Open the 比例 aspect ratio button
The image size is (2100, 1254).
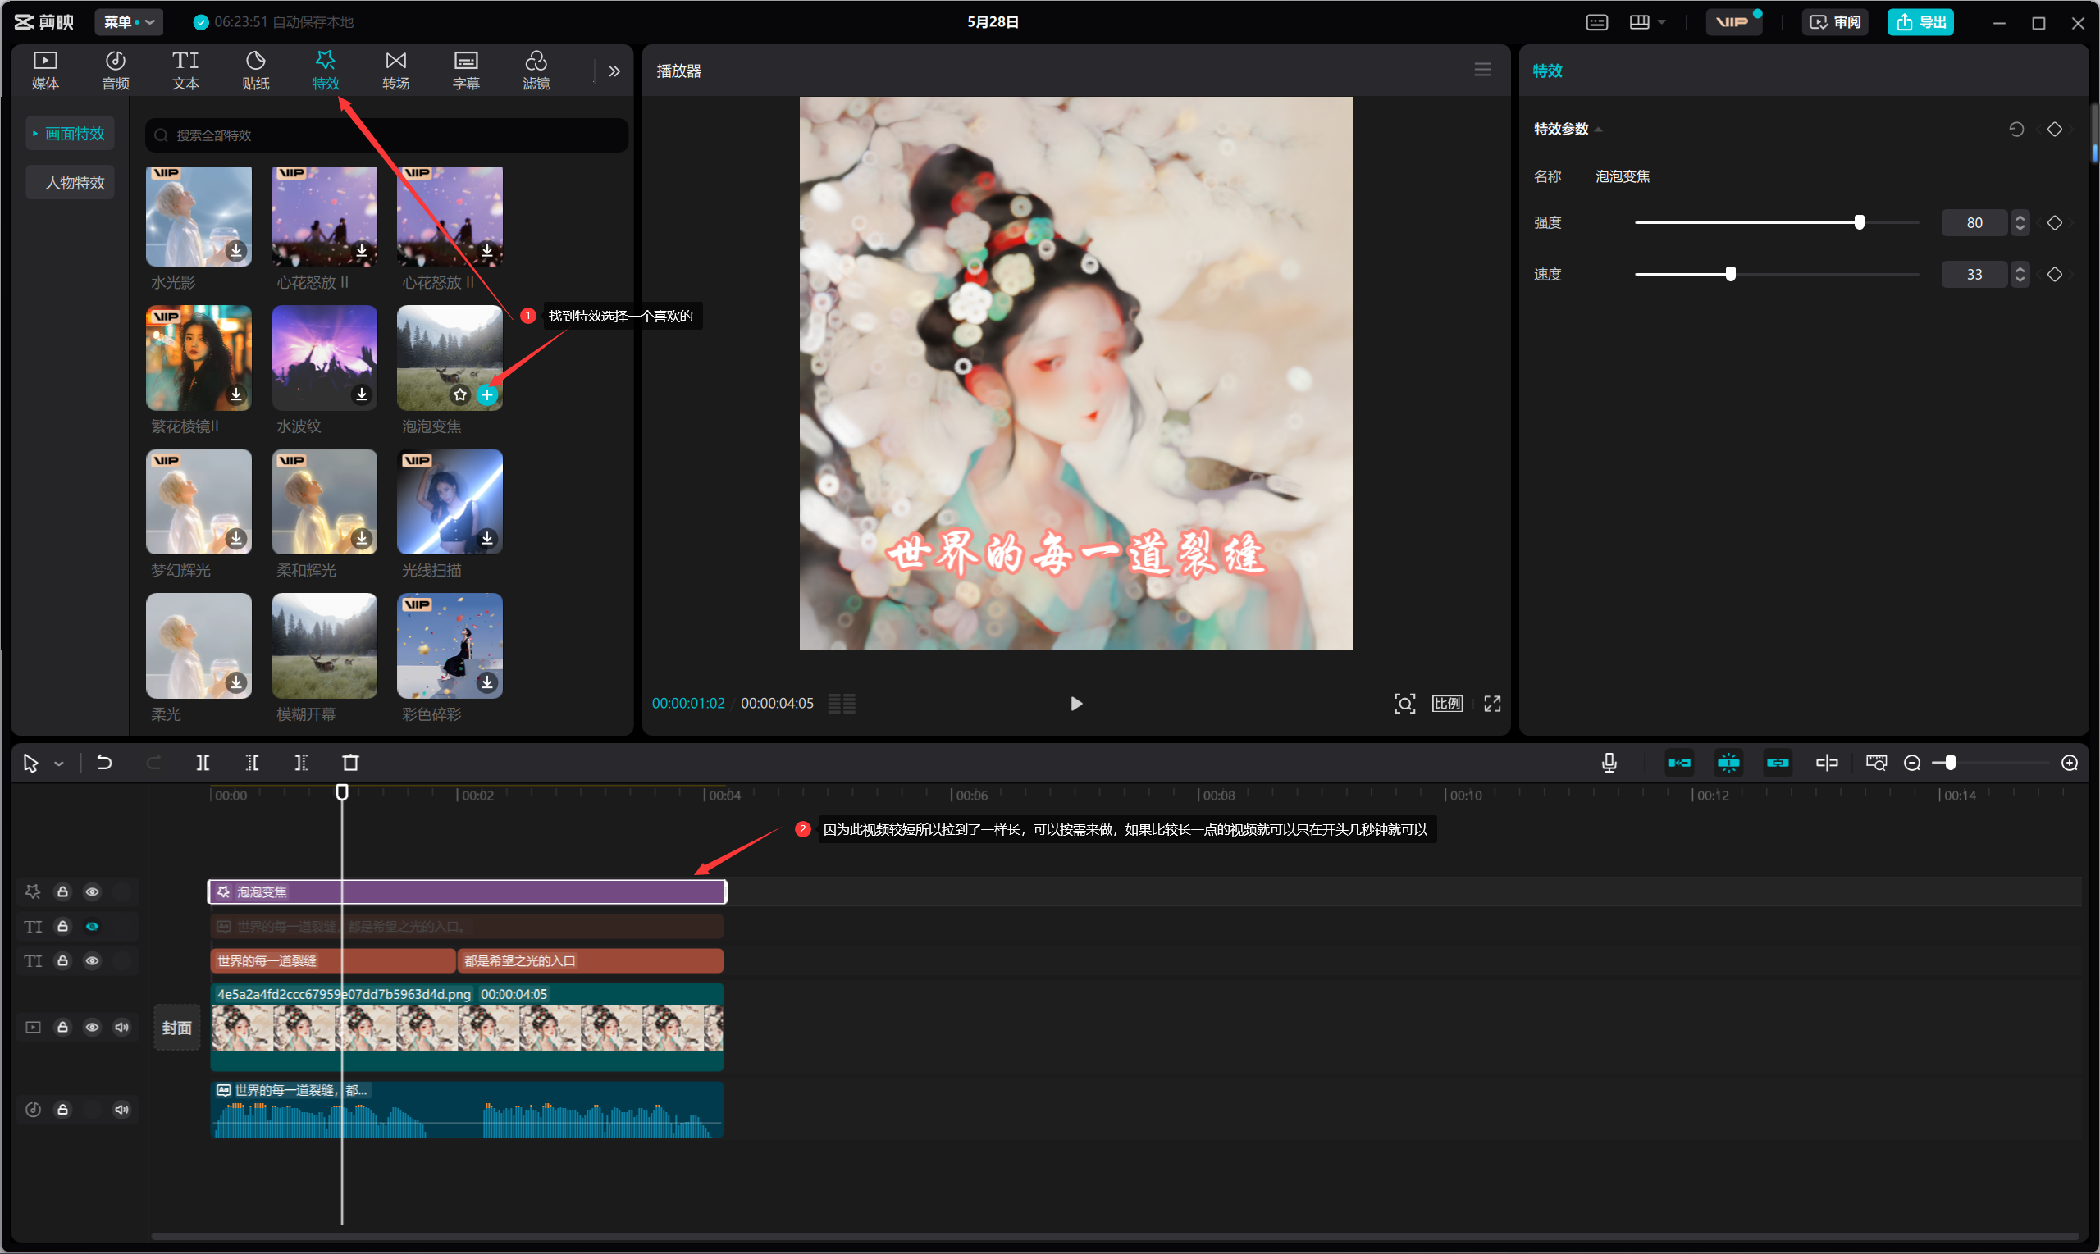[1447, 703]
